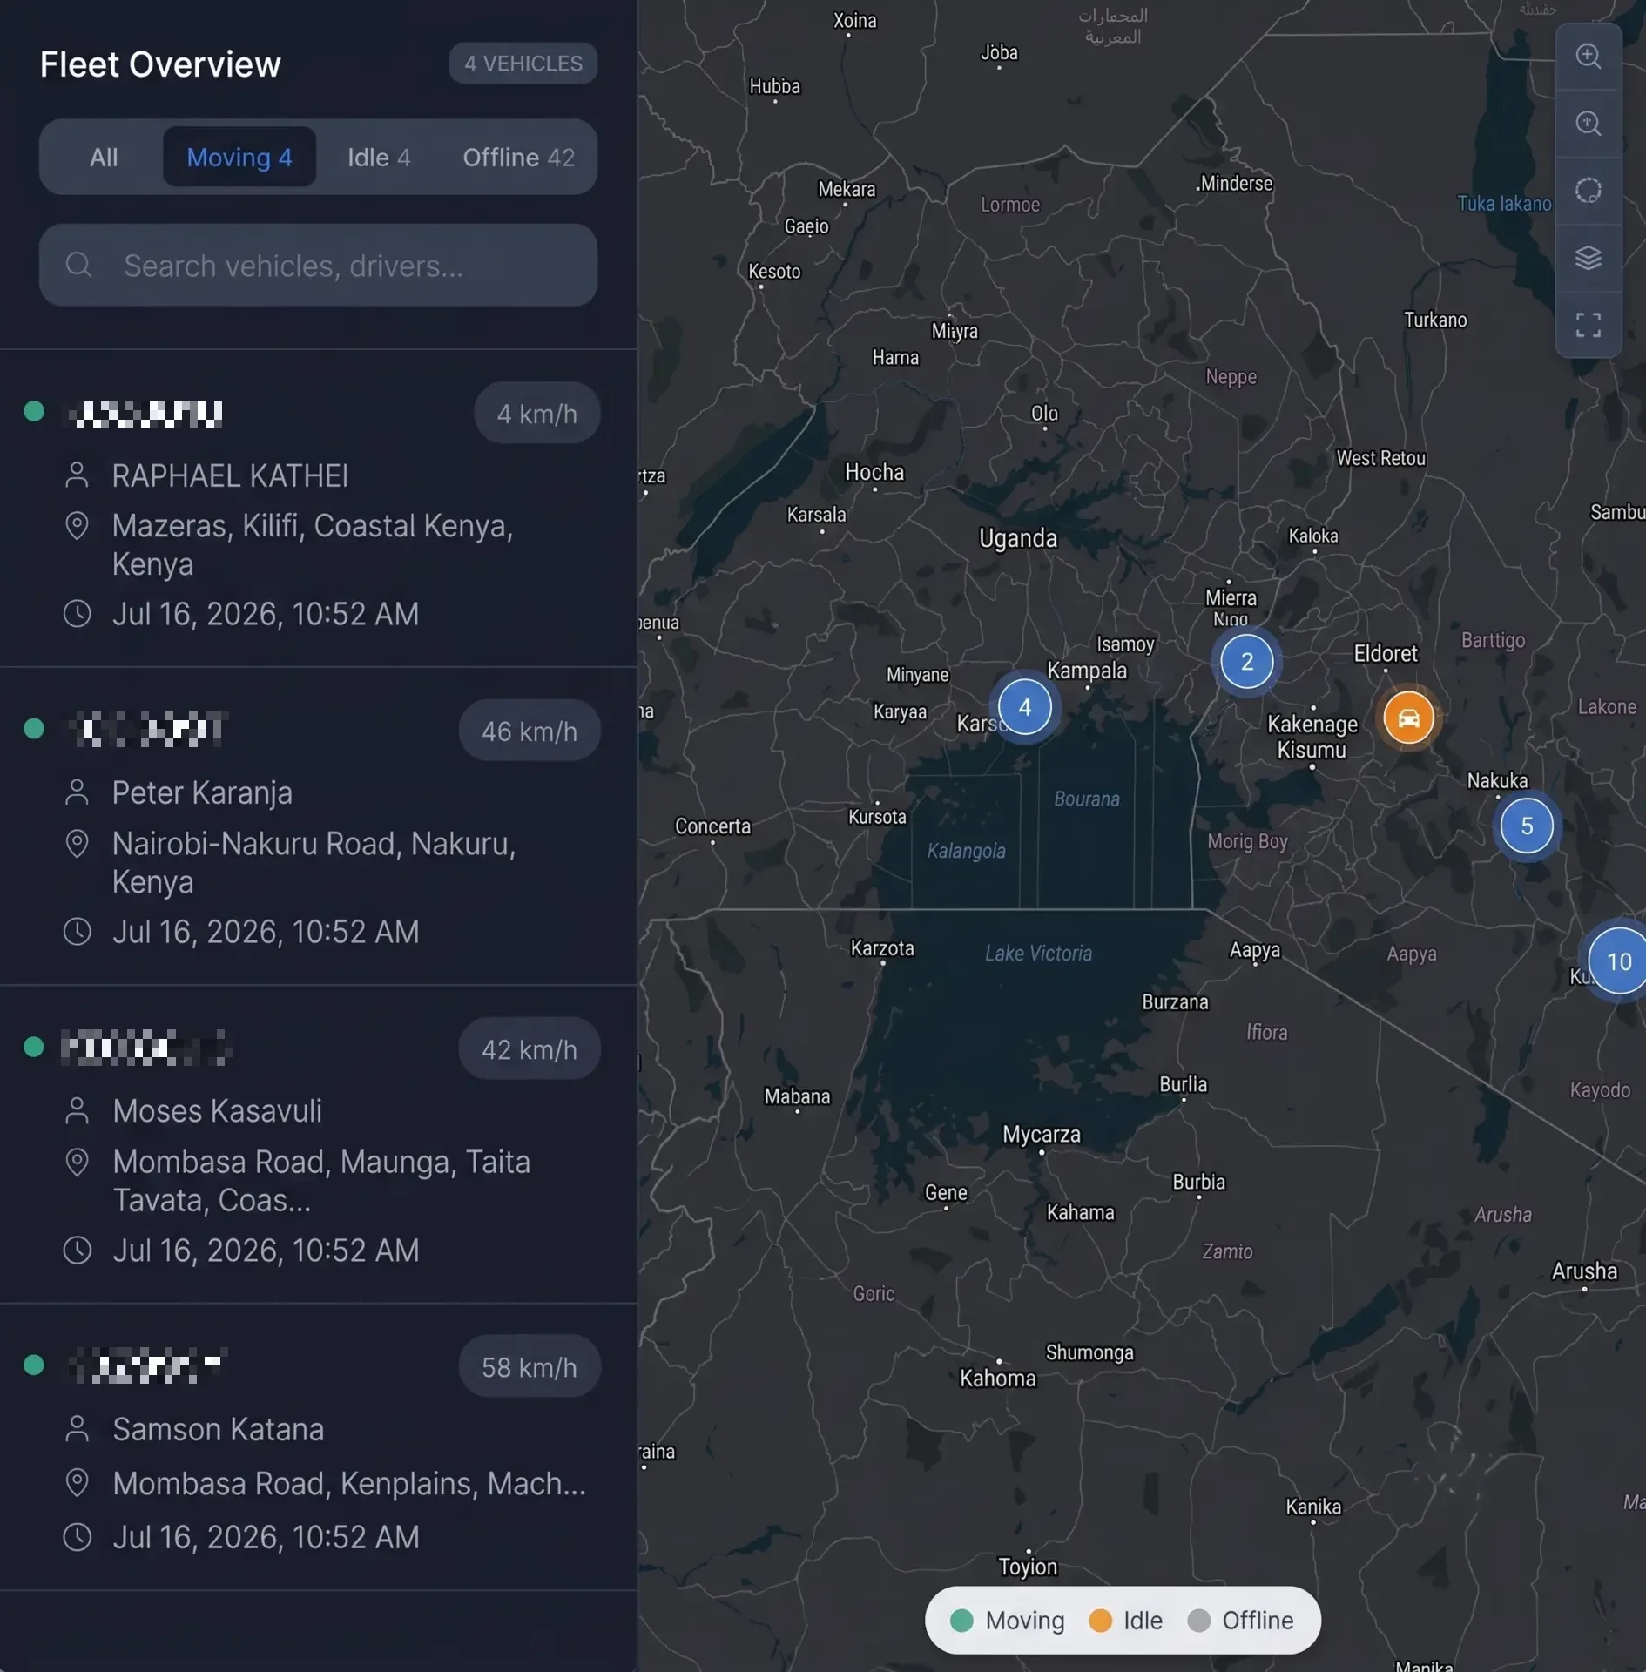Click the 4 km/h speed badge
This screenshot has height=1672, width=1646.
pos(537,414)
